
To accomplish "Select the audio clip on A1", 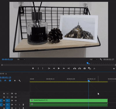I will point(69,105).
